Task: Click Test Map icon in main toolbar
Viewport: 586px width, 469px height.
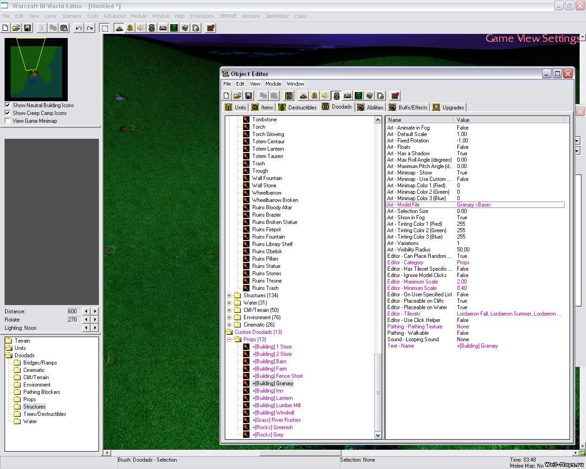Action: pyautogui.click(x=210, y=28)
